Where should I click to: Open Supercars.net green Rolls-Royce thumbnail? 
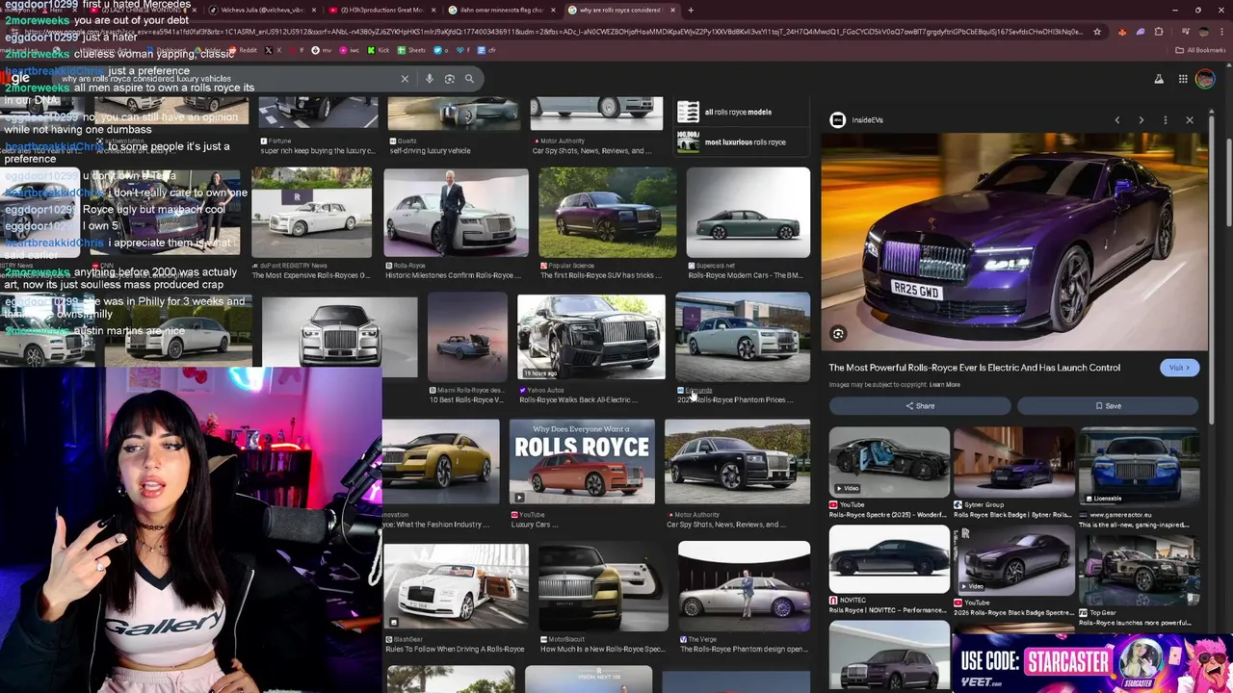pos(748,214)
